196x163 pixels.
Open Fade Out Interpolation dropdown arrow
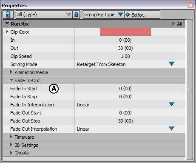171,129
